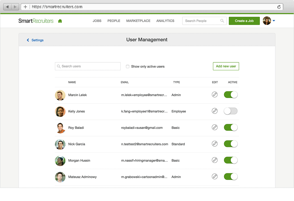The height and width of the screenshot is (201, 294).
Task: Edit Kelly Jones with the pencil icon
Action: tap(215, 111)
